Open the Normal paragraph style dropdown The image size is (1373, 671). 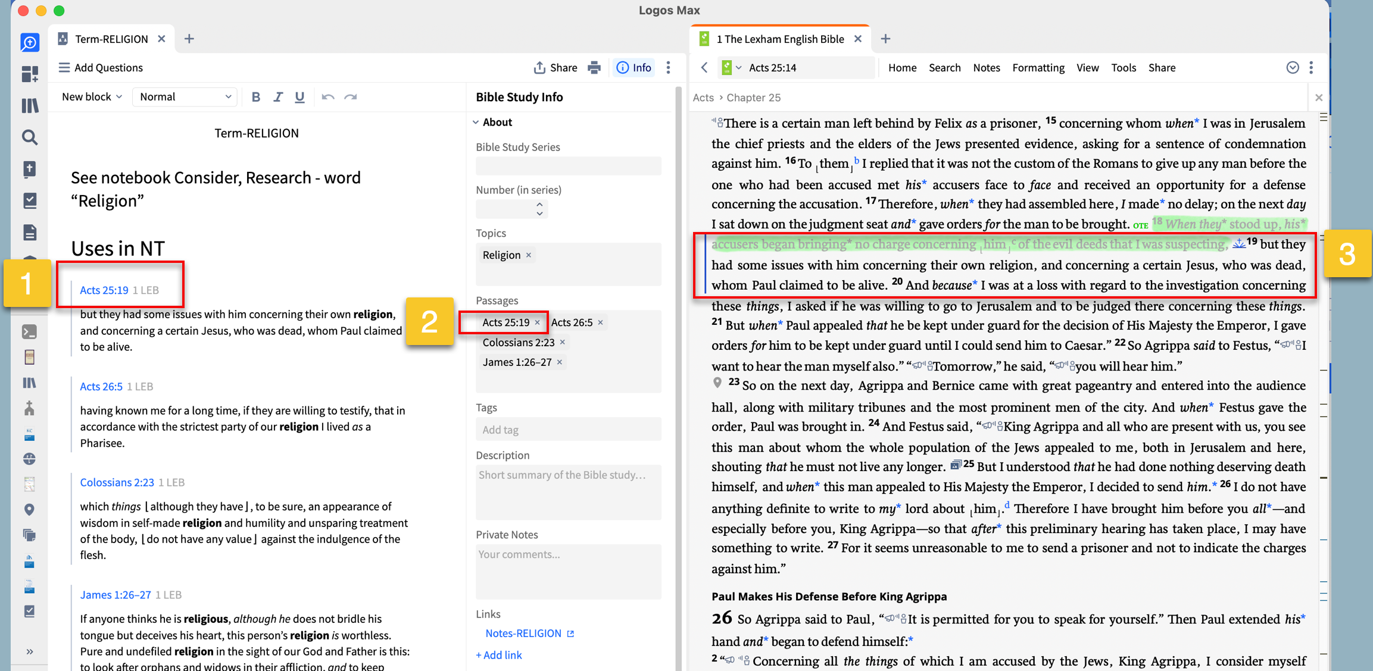(185, 97)
